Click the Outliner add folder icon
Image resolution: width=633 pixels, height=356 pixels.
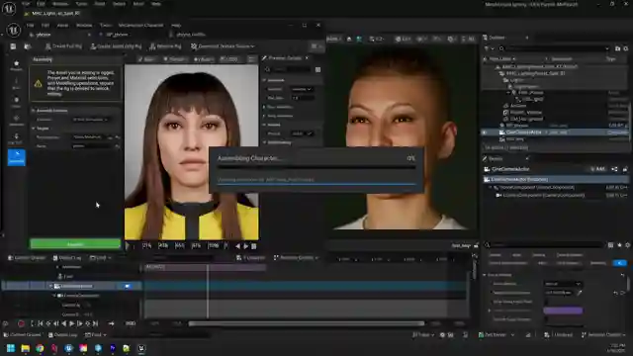click(x=617, y=48)
